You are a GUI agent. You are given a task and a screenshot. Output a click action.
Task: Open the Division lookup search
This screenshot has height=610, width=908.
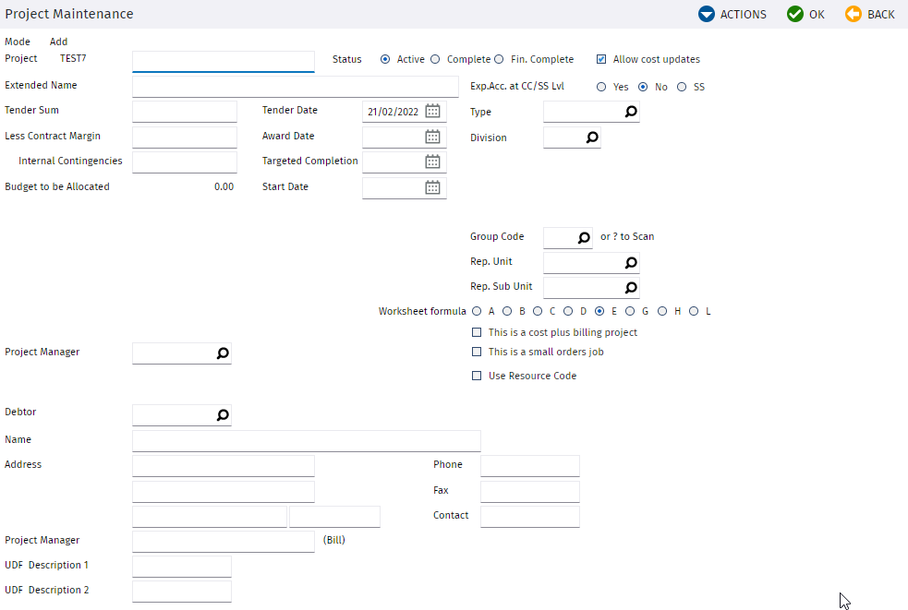(592, 138)
